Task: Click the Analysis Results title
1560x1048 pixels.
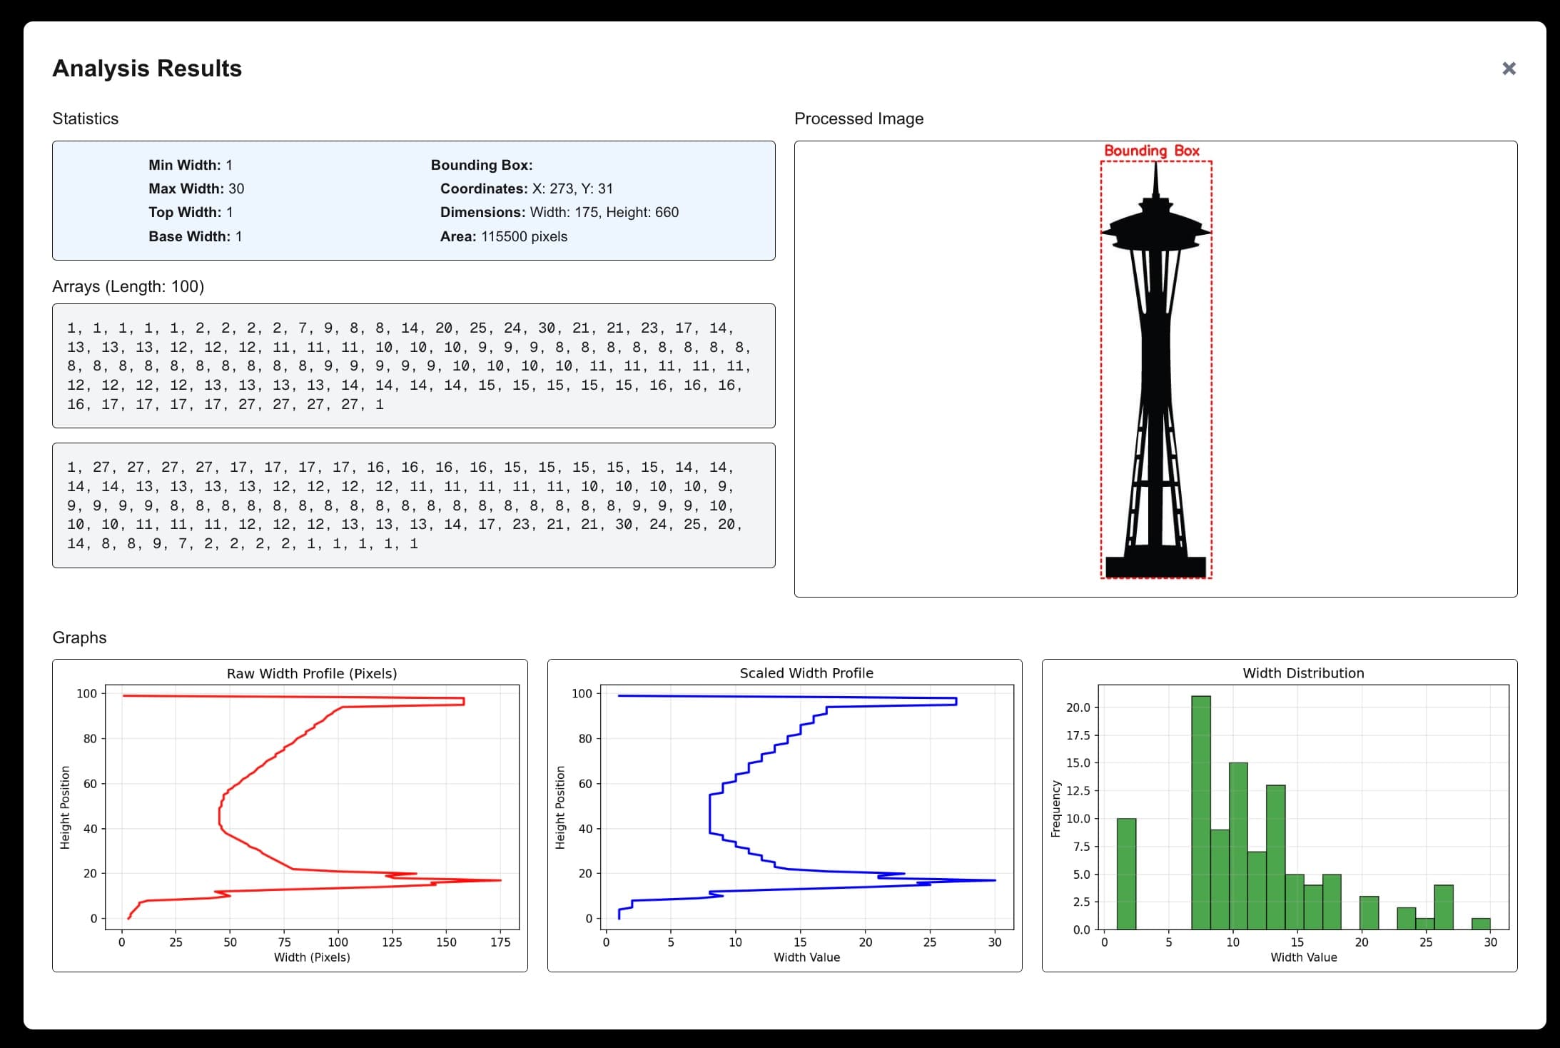Action: [146, 68]
